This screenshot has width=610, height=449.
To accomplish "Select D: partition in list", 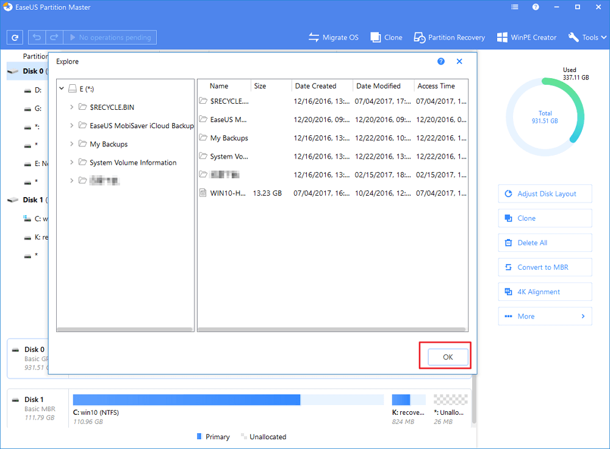I will click(33, 90).
